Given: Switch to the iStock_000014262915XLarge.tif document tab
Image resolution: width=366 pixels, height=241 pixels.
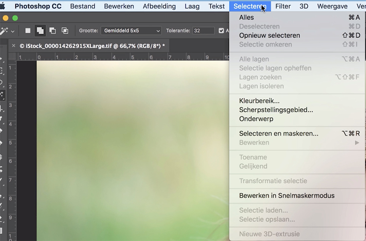Looking at the screenshot, I should [92, 46].
